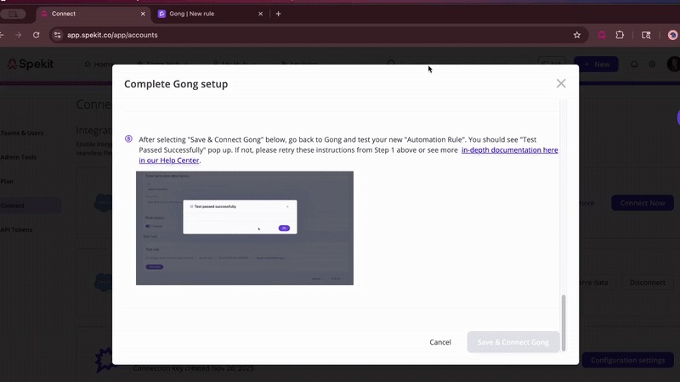680x382 pixels.
Task: Click the Configuration settings button
Action: [x=627, y=360]
